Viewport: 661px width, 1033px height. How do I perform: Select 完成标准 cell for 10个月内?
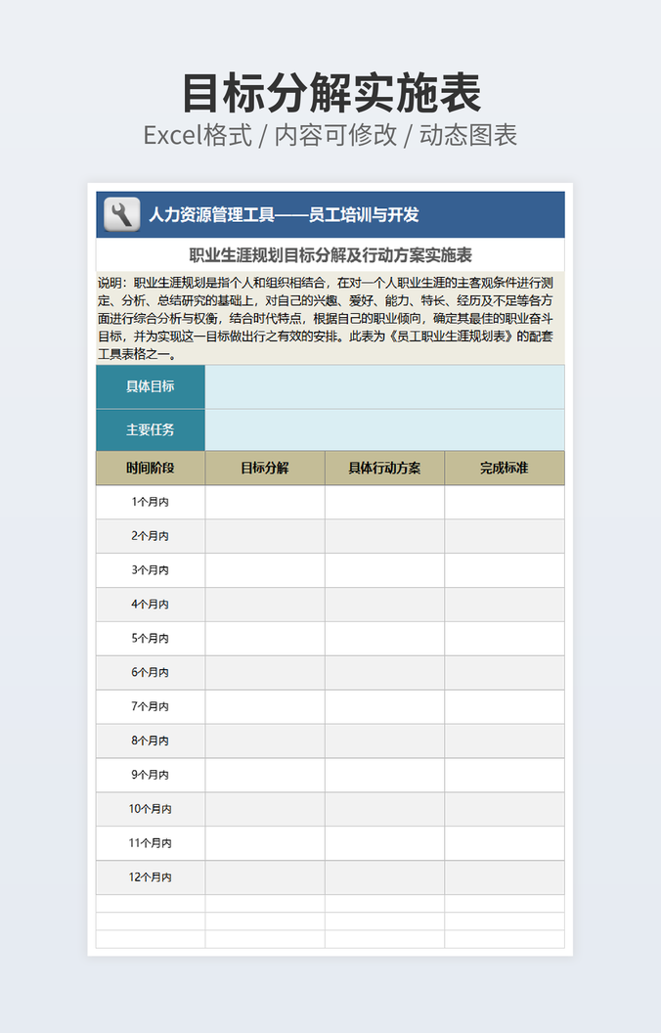[x=504, y=809]
